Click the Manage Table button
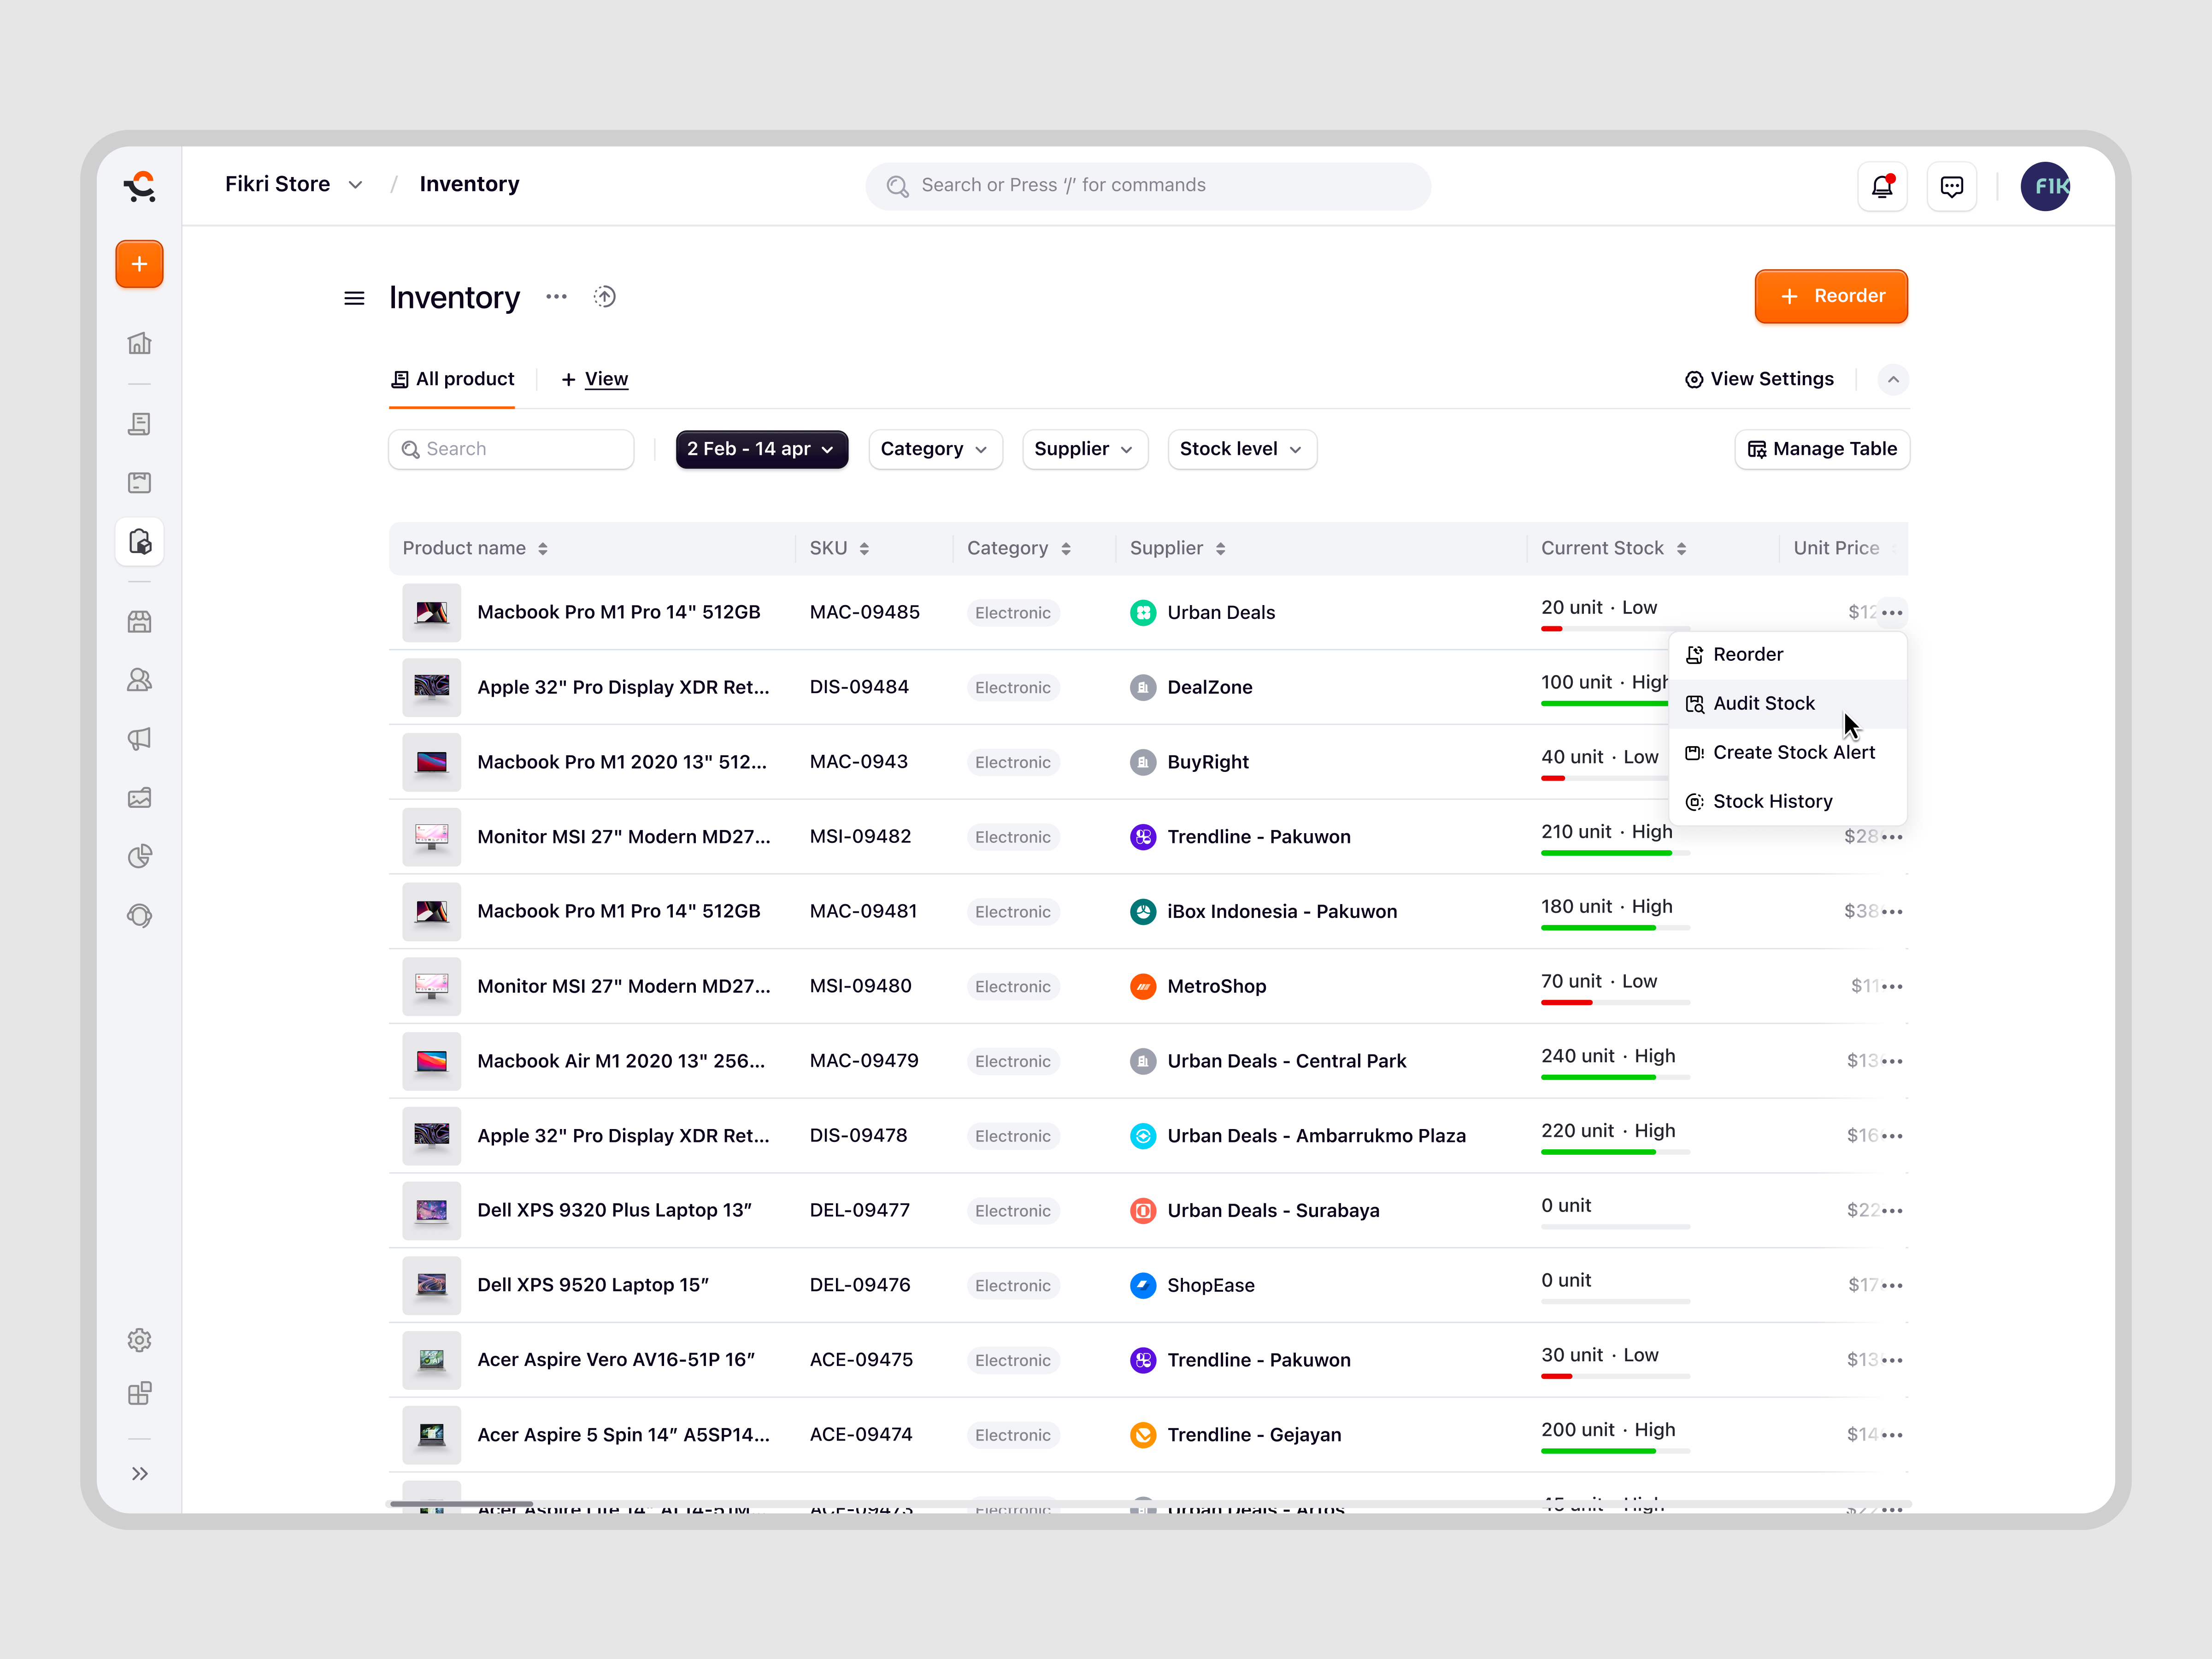Image resolution: width=2212 pixels, height=1659 pixels. tap(1821, 449)
